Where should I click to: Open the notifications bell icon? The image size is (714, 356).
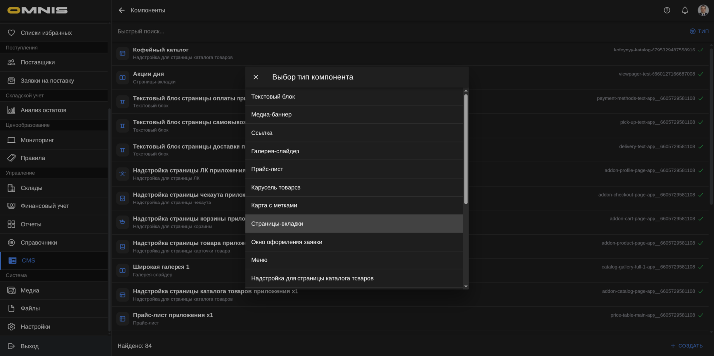click(685, 10)
